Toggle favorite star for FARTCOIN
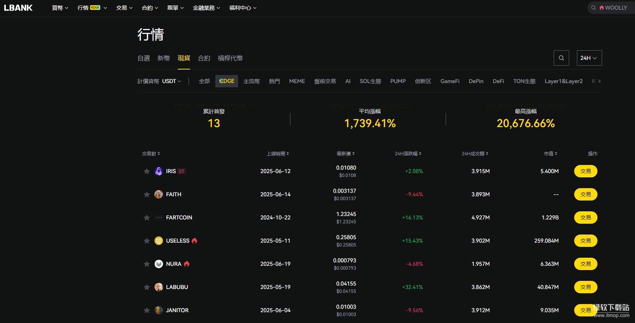The image size is (635, 323). coord(147,218)
